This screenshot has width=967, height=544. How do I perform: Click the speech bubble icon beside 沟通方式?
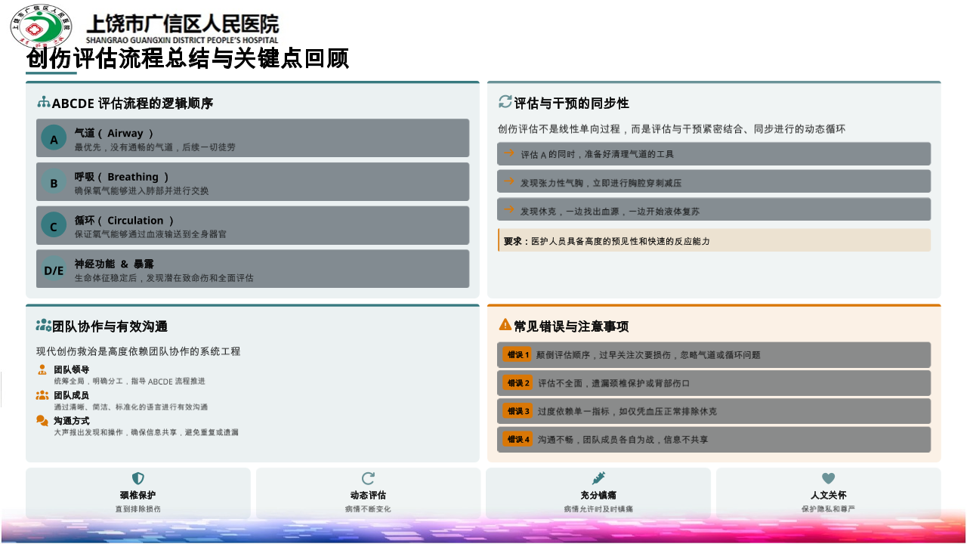(42, 421)
